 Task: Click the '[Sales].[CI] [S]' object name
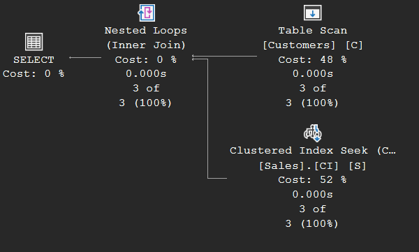coord(313,166)
